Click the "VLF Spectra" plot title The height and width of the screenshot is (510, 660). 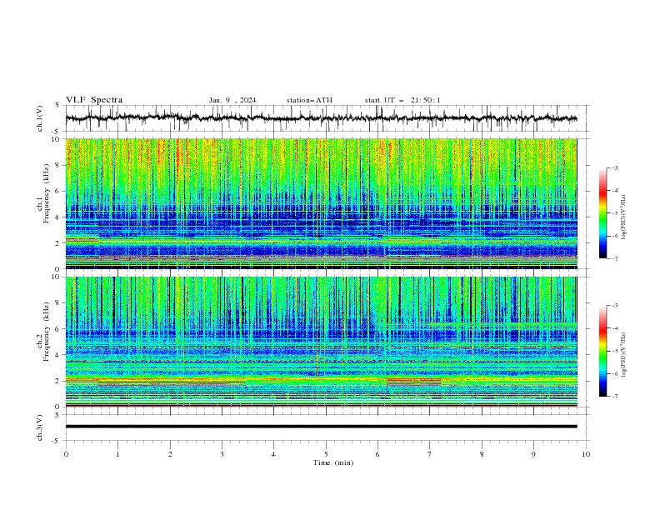pyautogui.click(x=94, y=100)
